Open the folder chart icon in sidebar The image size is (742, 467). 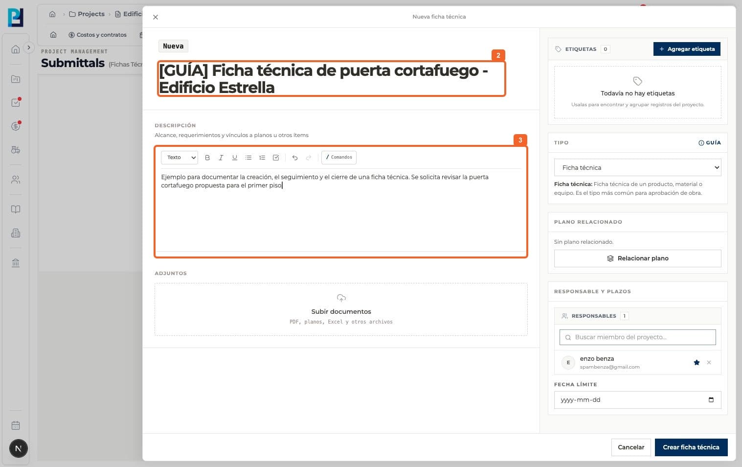pyautogui.click(x=16, y=79)
